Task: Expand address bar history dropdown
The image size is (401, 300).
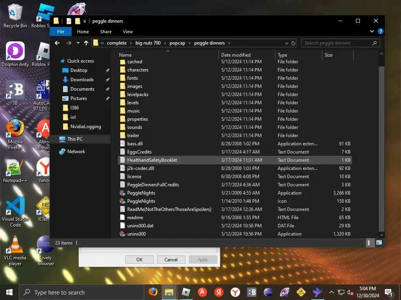Action: click(x=286, y=43)
